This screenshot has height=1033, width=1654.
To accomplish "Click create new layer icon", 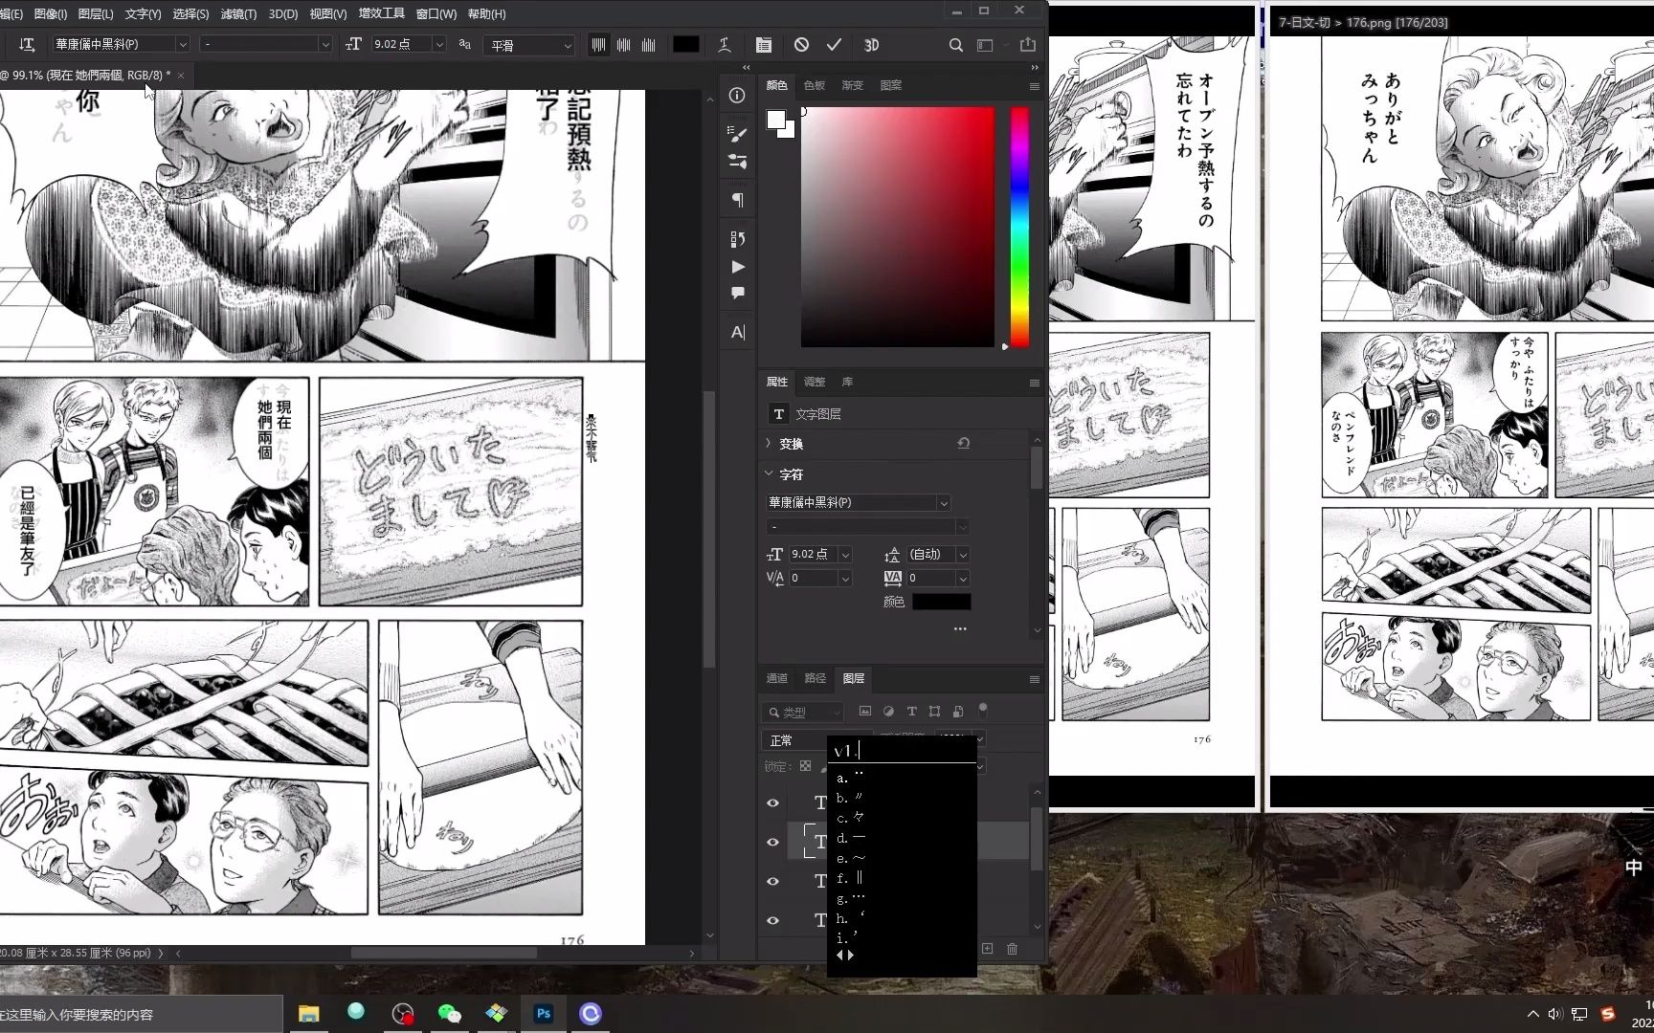I will (x=987, y=949).
